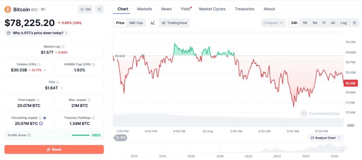Click the line chart style icon
Screen dimensions: 362x160
153,23
